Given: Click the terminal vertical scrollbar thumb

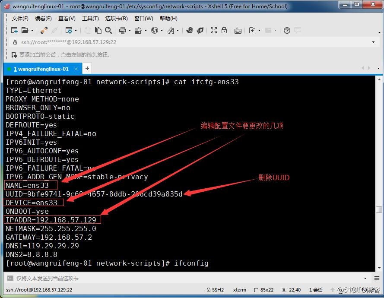Looking at the screenshot, I should pyautogui.click(x=379, y=210).
